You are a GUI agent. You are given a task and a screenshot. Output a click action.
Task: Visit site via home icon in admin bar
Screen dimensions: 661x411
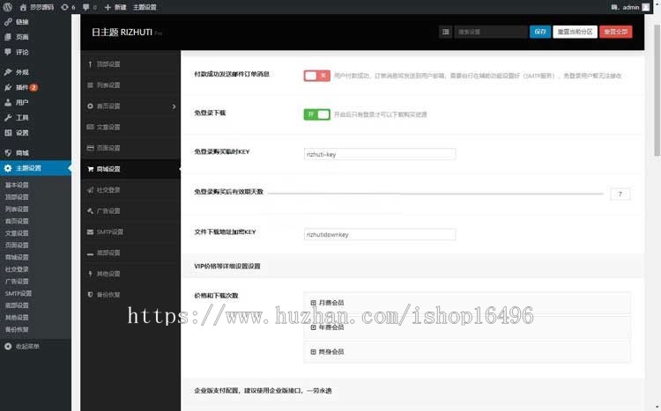click(37, 7)
